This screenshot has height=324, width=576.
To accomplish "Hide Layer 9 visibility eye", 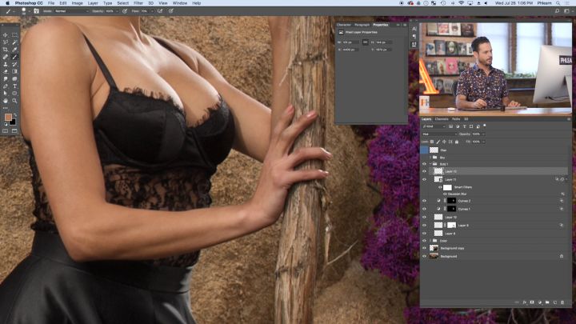I will click(x=424, y=225).
